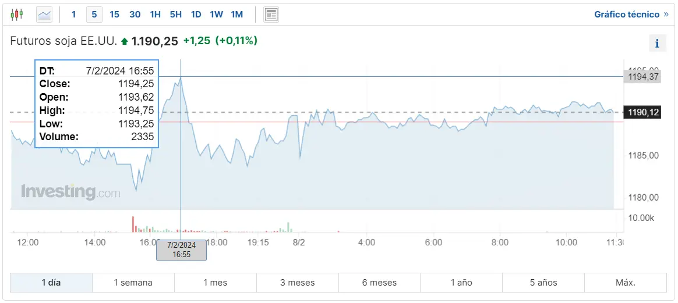Show the 3 meses range
678x303 pixels.
click(297, 283)
